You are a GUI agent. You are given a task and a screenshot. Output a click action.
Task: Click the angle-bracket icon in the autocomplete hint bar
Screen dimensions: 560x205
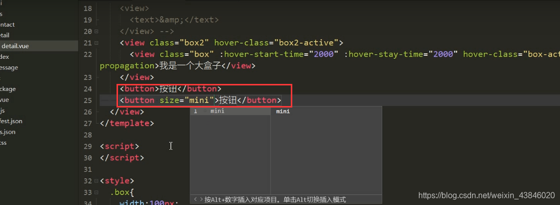198,199
